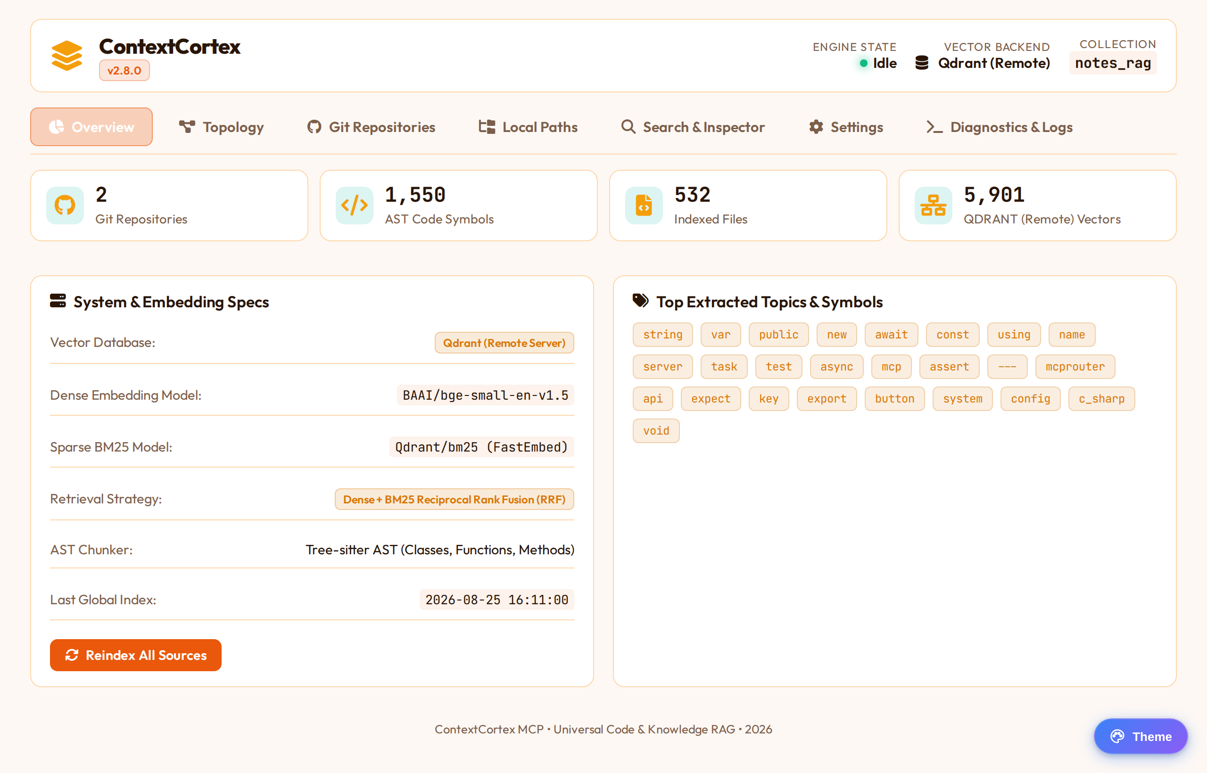Click the ContextCortex stacked layers logo
The image size is (1207, 773).
67,56
